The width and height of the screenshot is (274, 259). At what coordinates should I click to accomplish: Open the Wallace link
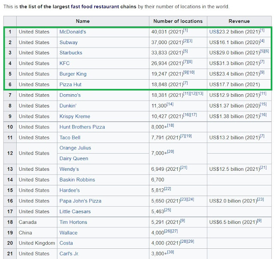68,233
